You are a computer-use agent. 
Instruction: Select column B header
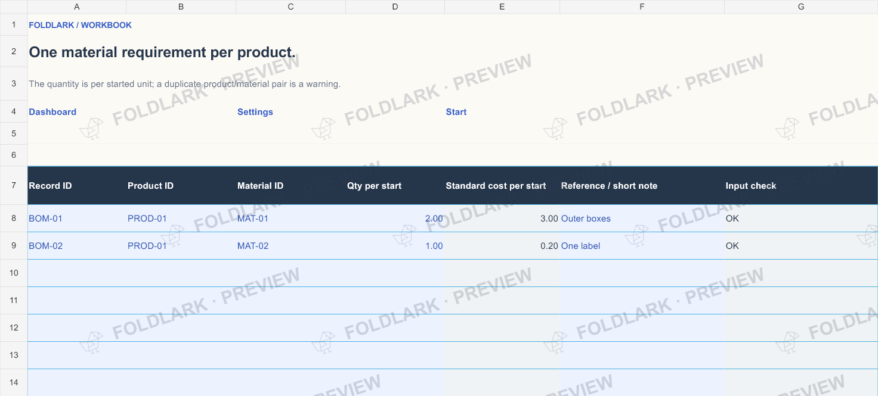(181, 7)
